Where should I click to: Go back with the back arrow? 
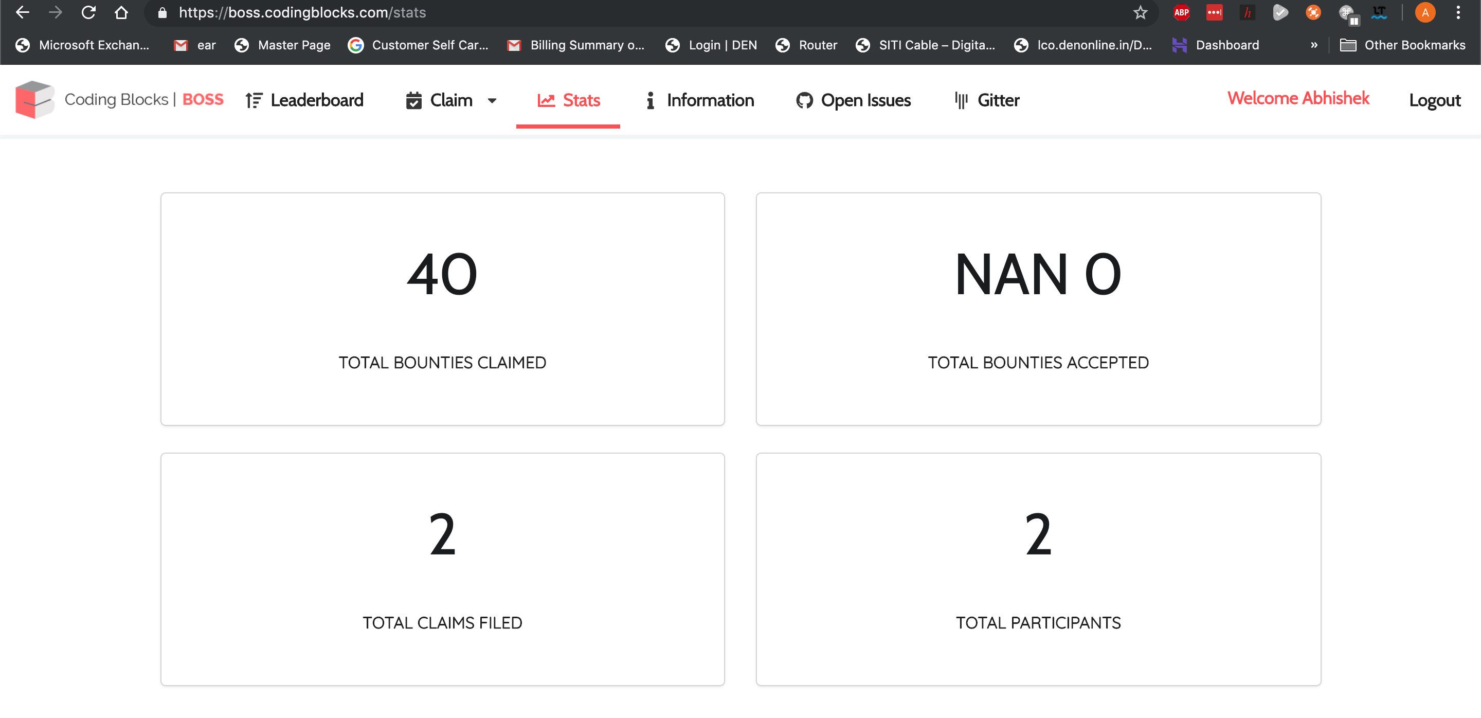coord(23,13)
